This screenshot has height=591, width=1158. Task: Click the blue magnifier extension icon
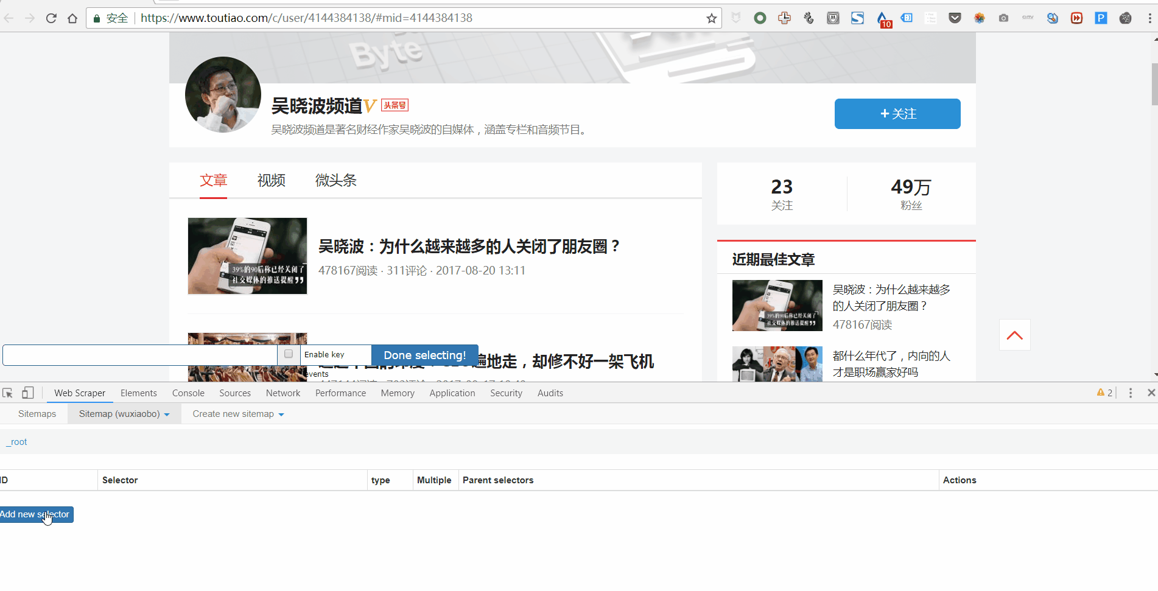click(x=1052, y=18)
